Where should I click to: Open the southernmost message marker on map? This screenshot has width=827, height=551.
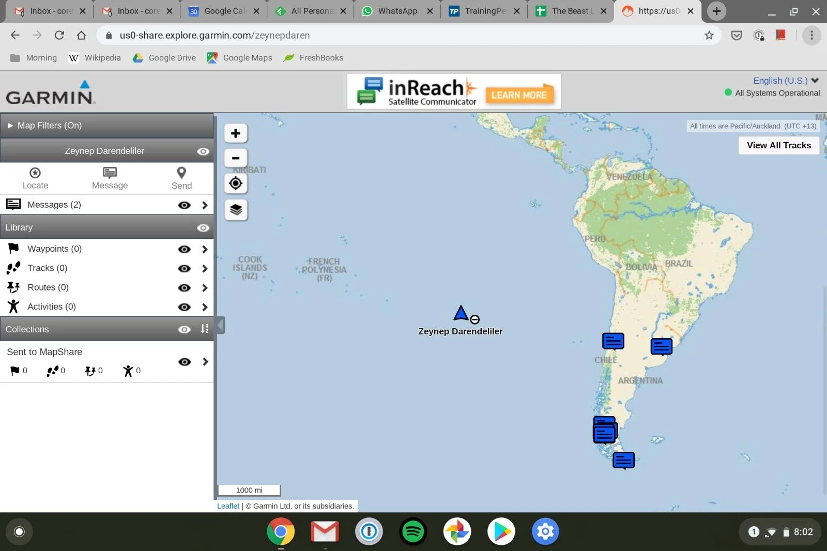coord(623,460)
